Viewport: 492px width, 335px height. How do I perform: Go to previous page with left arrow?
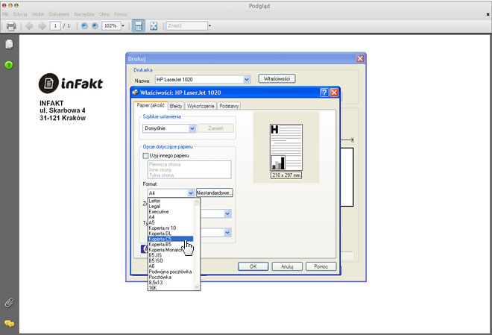pyautogui.click(x=30, y=26)
